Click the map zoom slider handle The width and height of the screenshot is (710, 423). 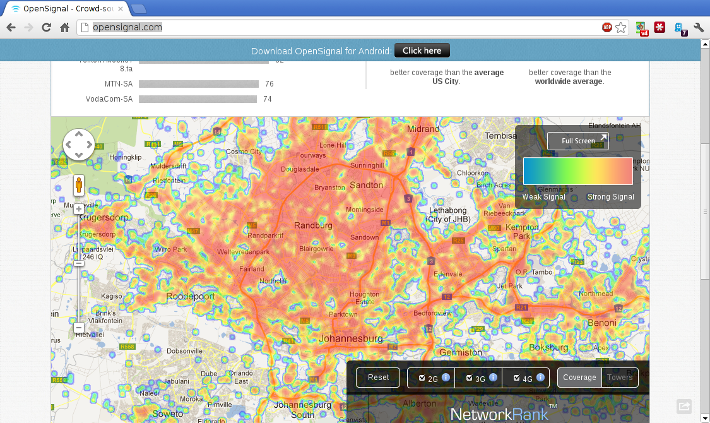79,263
